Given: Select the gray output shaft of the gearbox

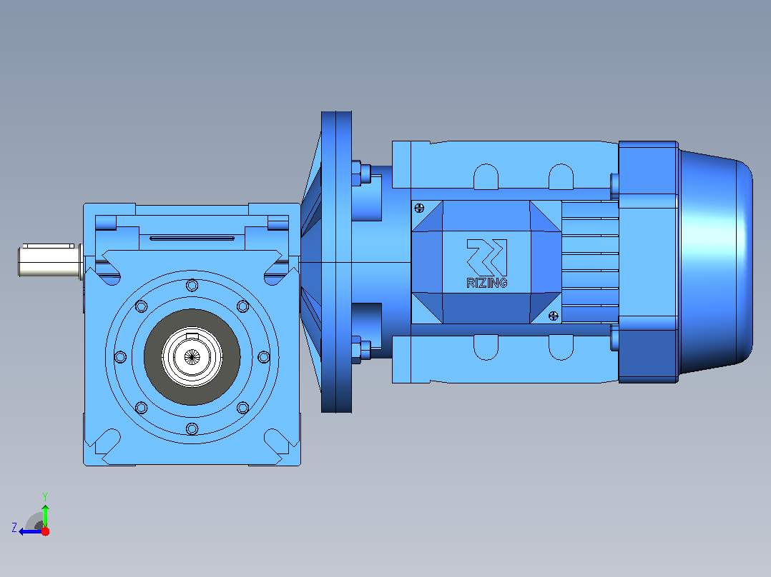Looking at the screenshot, I should coord(49,261).
